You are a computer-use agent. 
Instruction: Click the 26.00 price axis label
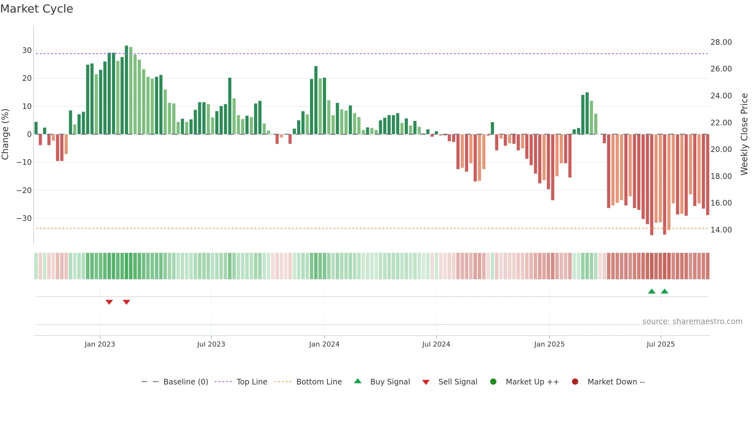click(721, 69)
